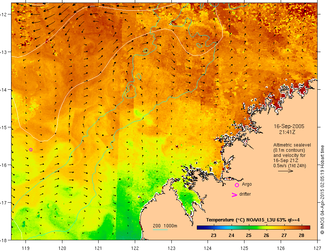Click the 125 longitude axis label

(244, 248)
